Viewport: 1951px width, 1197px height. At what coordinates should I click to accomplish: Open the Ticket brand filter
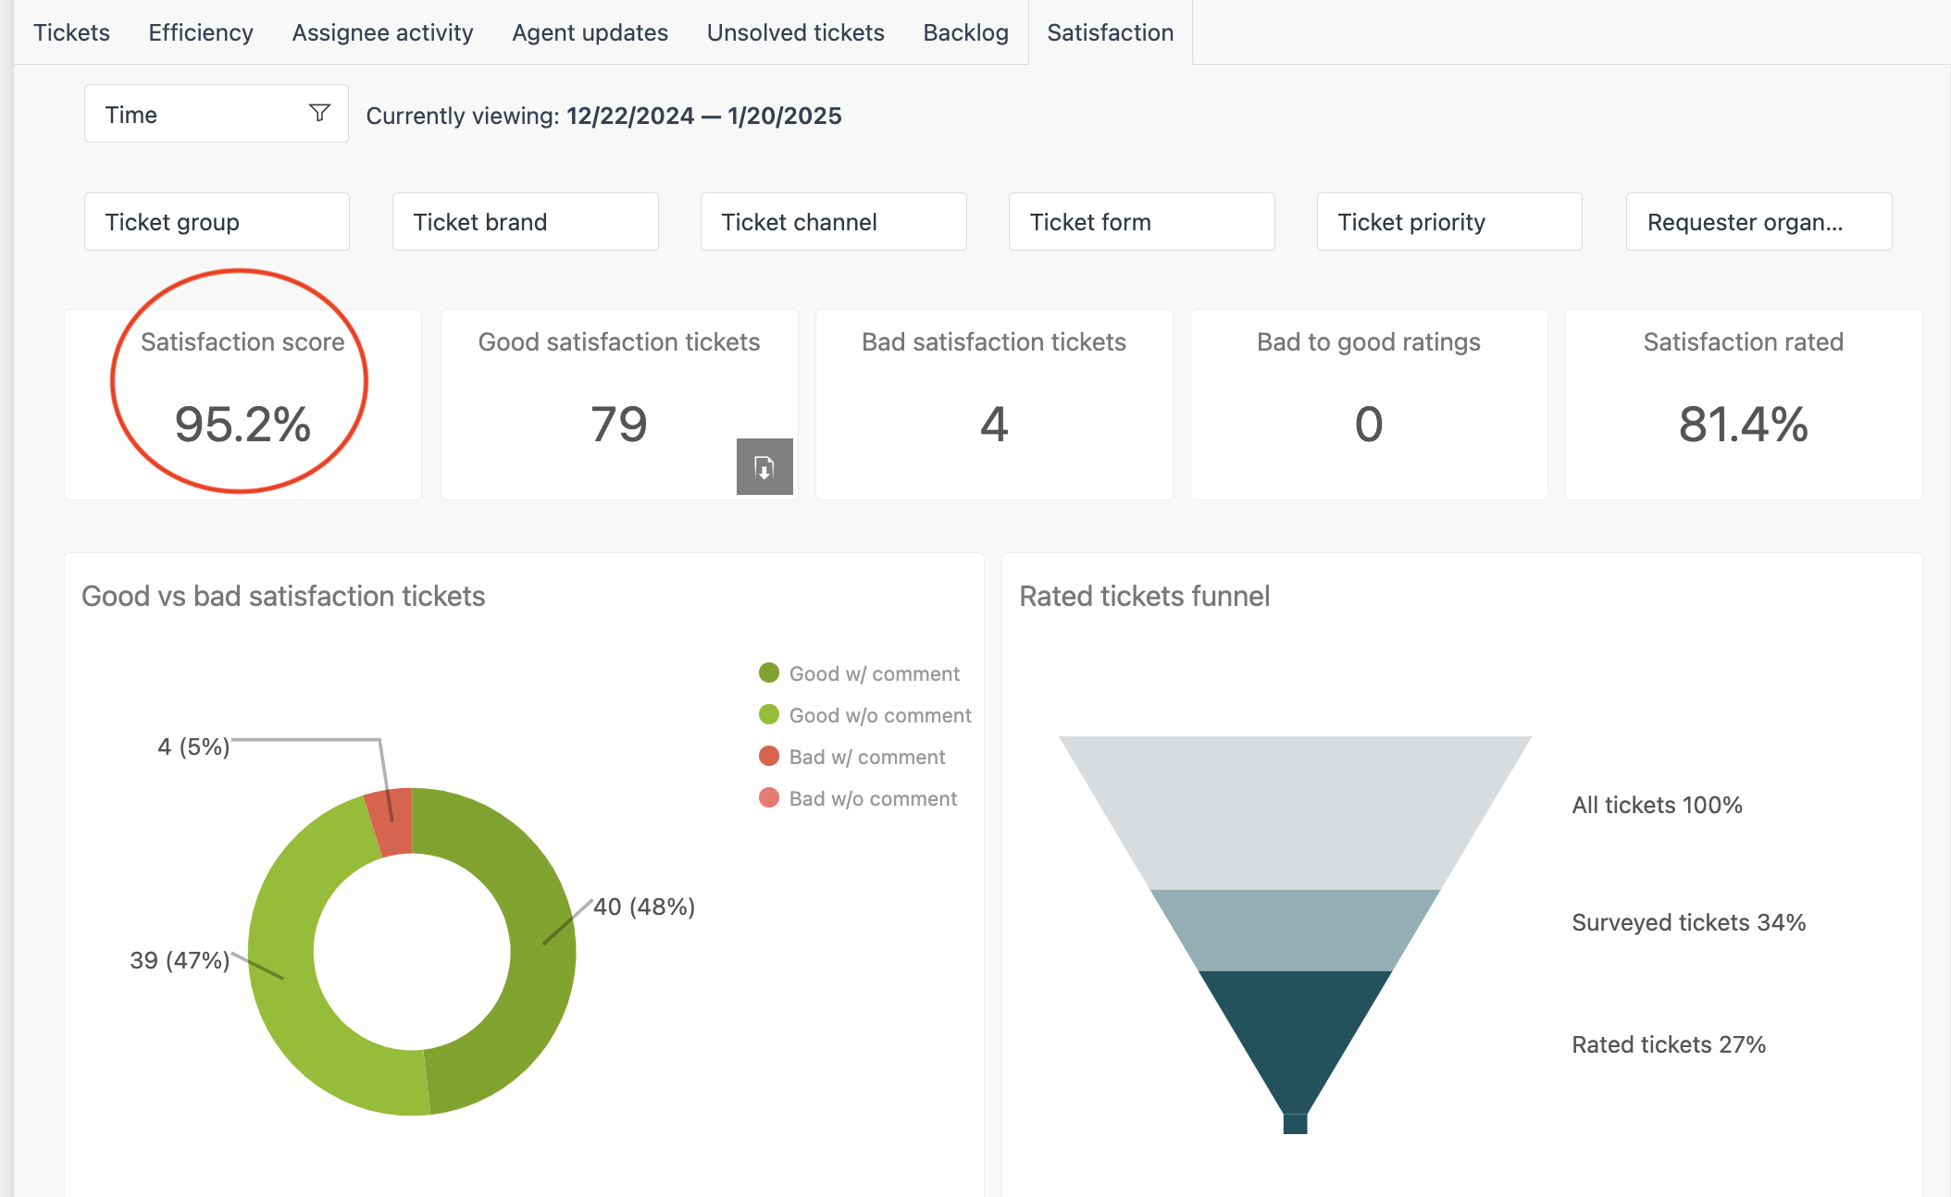[x=525, y=222]
